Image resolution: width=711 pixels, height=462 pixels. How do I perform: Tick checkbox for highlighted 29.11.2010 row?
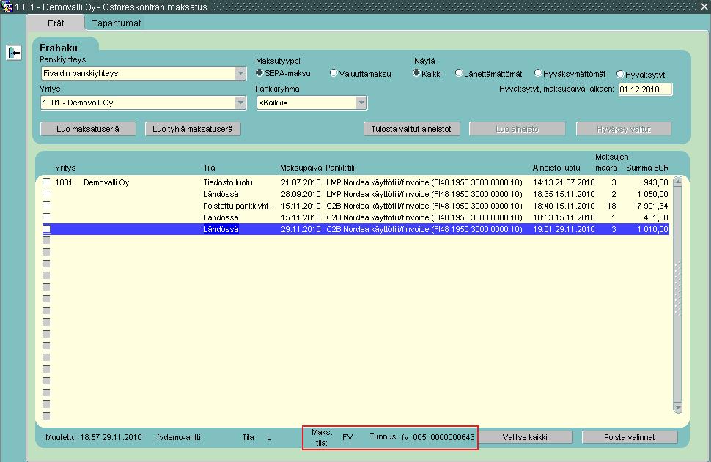point(46,229)
